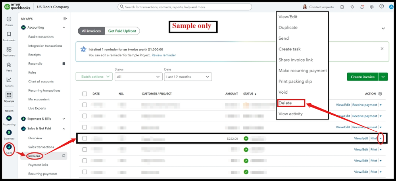Dismiss the reminder banner with X
The image size is (396, 181).
click(x=382, y=48)
